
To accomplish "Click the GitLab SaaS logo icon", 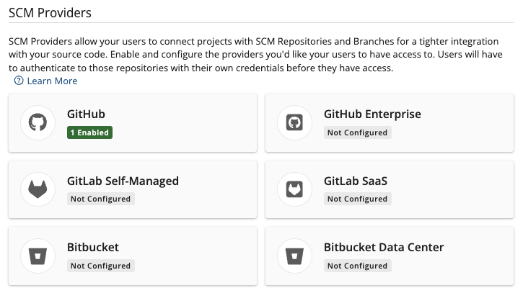I will click(294, 189).
